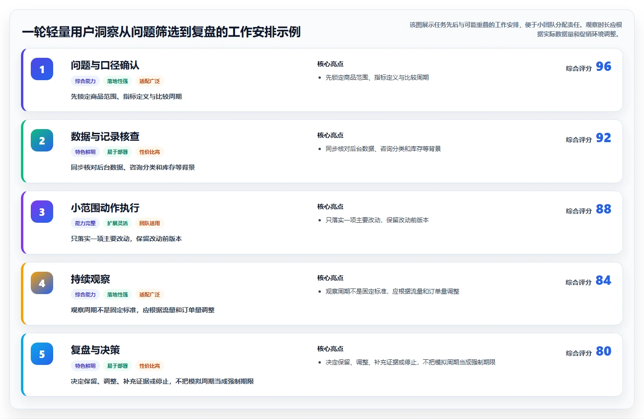Click 综合能力 tag in 持续观察 card

click(x=85, y=295)
